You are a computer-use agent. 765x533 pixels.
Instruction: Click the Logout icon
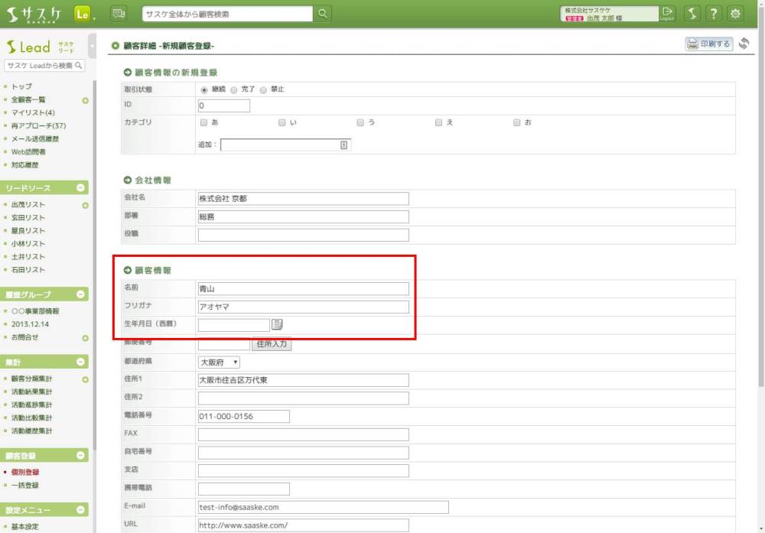[668, 13]
